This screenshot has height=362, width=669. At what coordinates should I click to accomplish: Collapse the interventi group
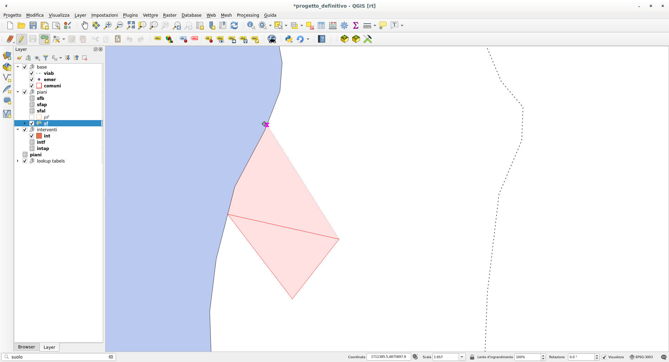pyautogui.click(x=18, y=129)
